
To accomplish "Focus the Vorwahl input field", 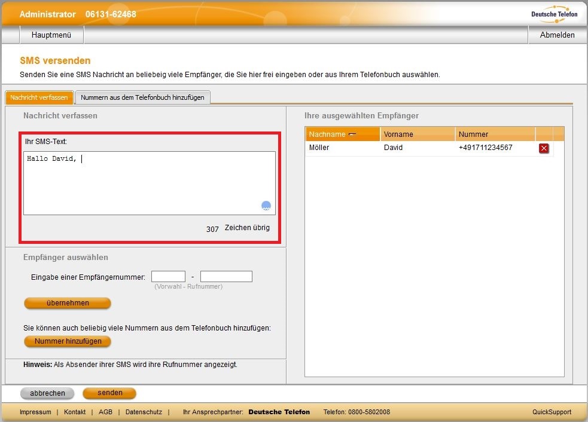I will [168, 277].
